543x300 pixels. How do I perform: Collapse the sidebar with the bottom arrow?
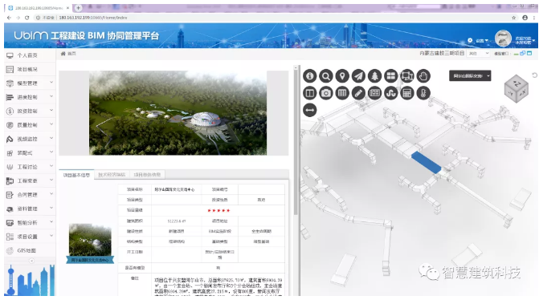(31, 261)
